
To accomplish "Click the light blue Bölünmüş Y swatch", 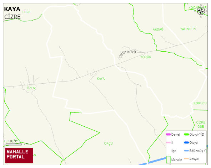I will coord(186,151).
